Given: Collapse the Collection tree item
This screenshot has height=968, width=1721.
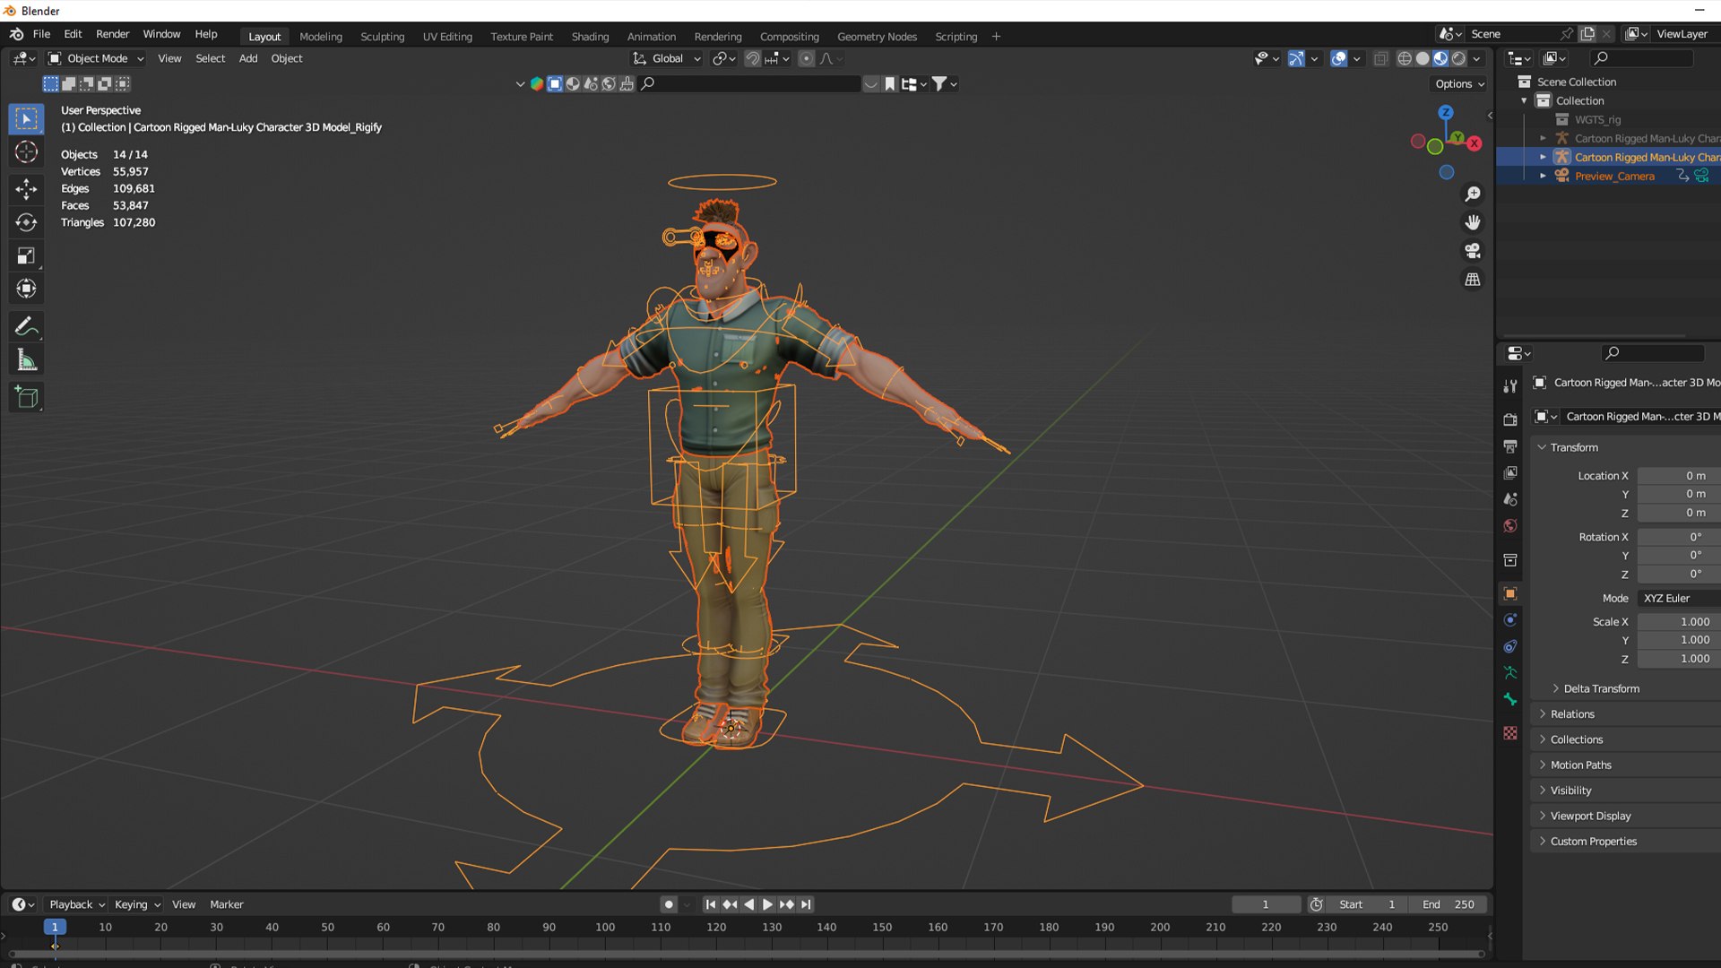Looking at the screenshot, I should 1524,100.
